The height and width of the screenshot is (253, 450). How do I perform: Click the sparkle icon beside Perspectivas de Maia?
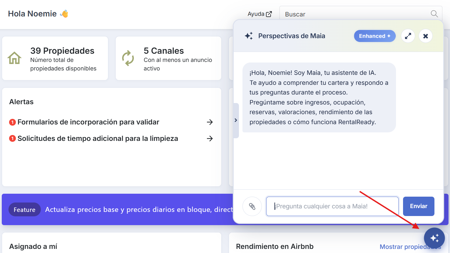(249, 36)
